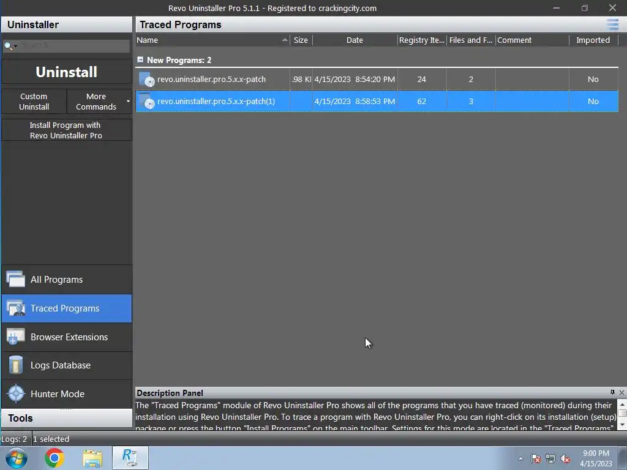The height and width of the screenshot is (470, 627).
Task: Click More Commands button
Action: (96, 102)
